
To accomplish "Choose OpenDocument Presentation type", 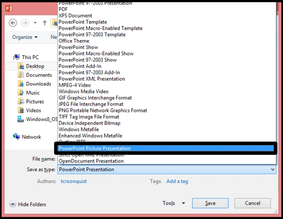I will click(x=167, y=161).
